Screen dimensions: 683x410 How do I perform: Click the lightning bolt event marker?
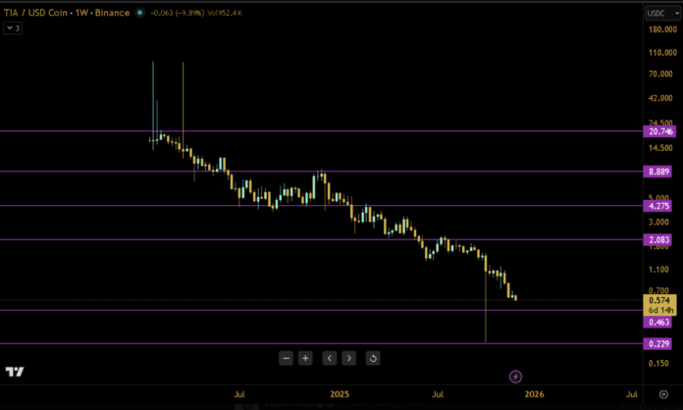pos(516,376)
